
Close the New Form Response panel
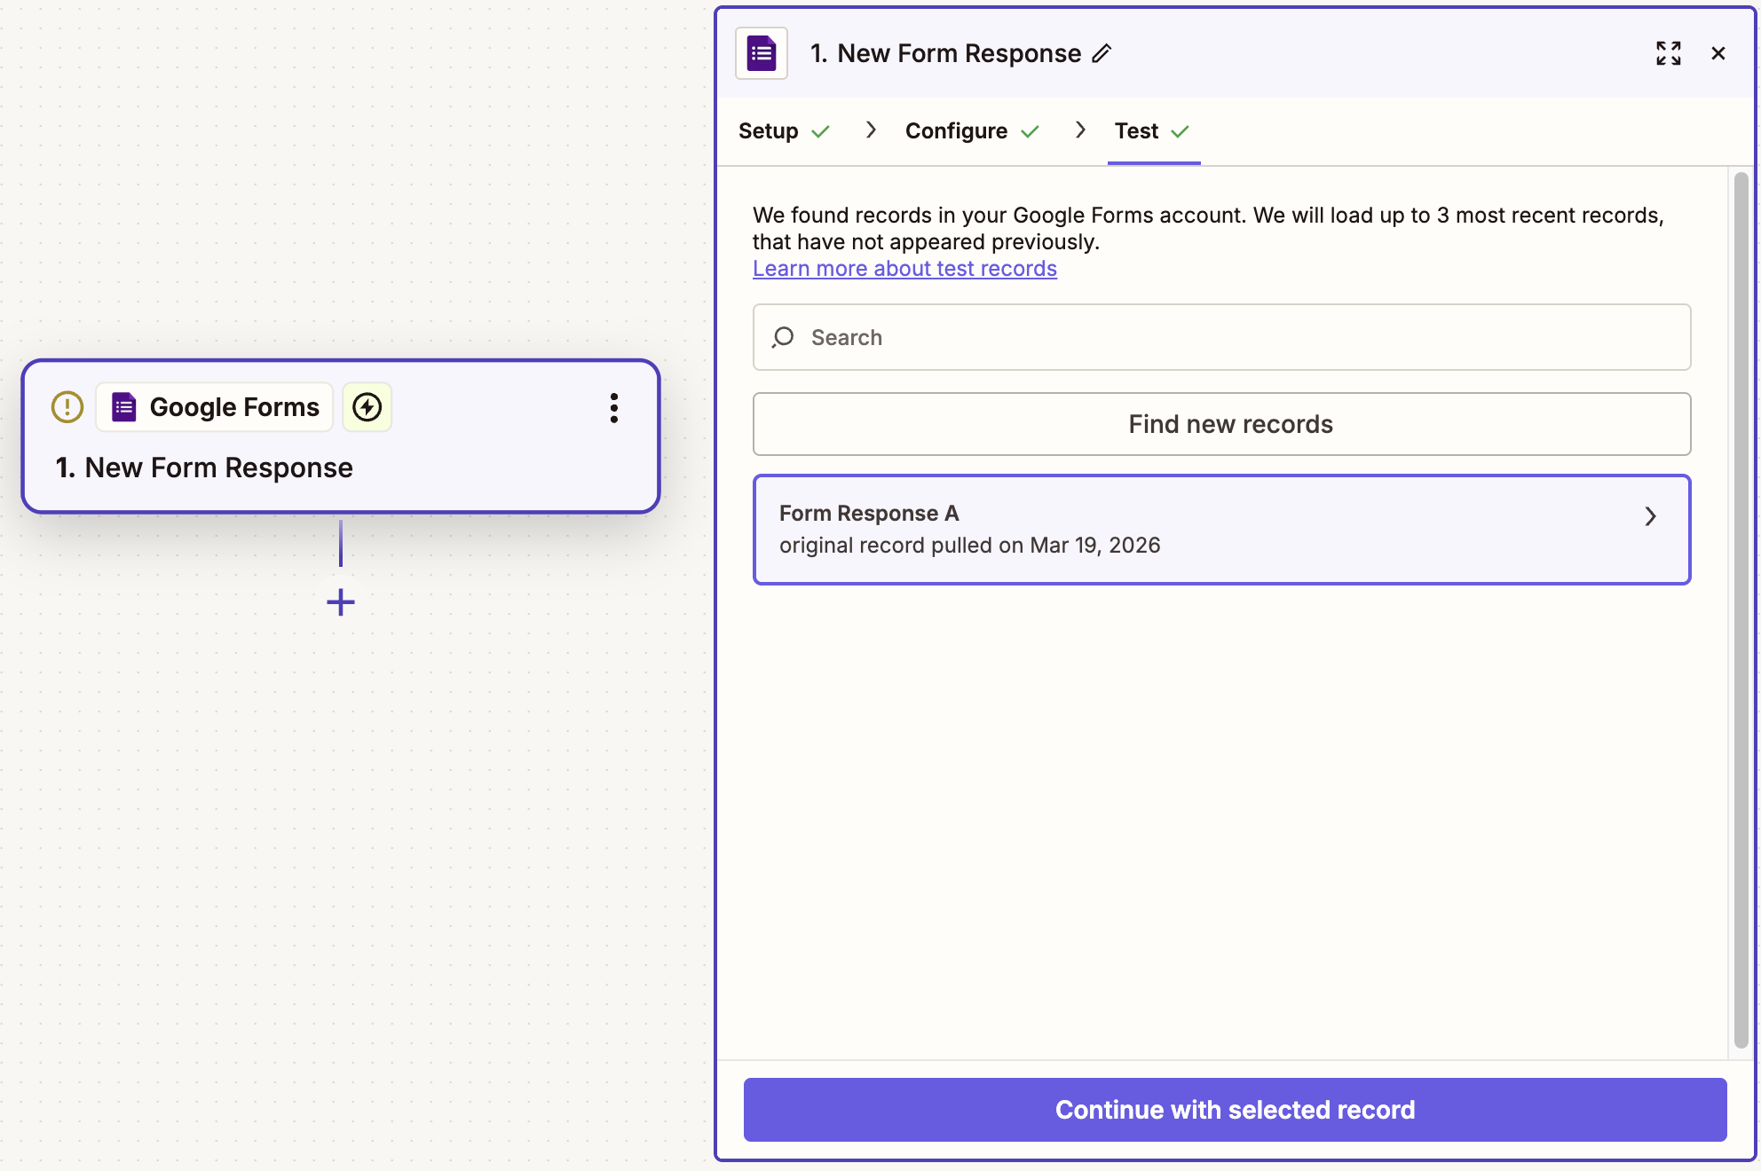click(1718, 53)
